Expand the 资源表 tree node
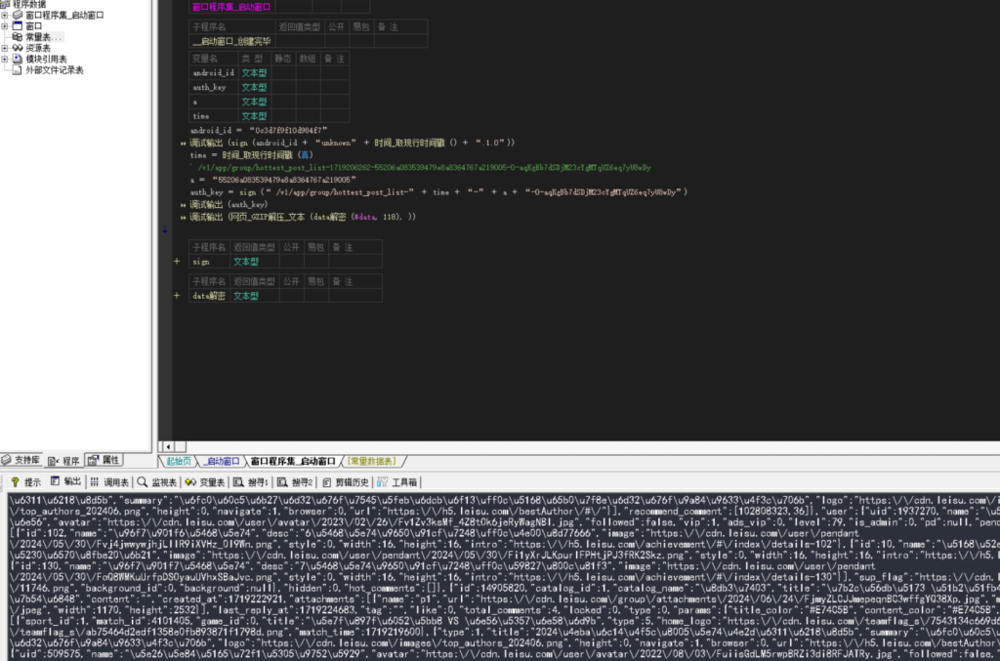The width and height of the screenshot is (1000, 661). (5, 48)
